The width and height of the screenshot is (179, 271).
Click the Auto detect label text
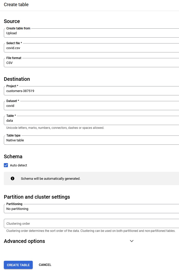coord(18,165)
